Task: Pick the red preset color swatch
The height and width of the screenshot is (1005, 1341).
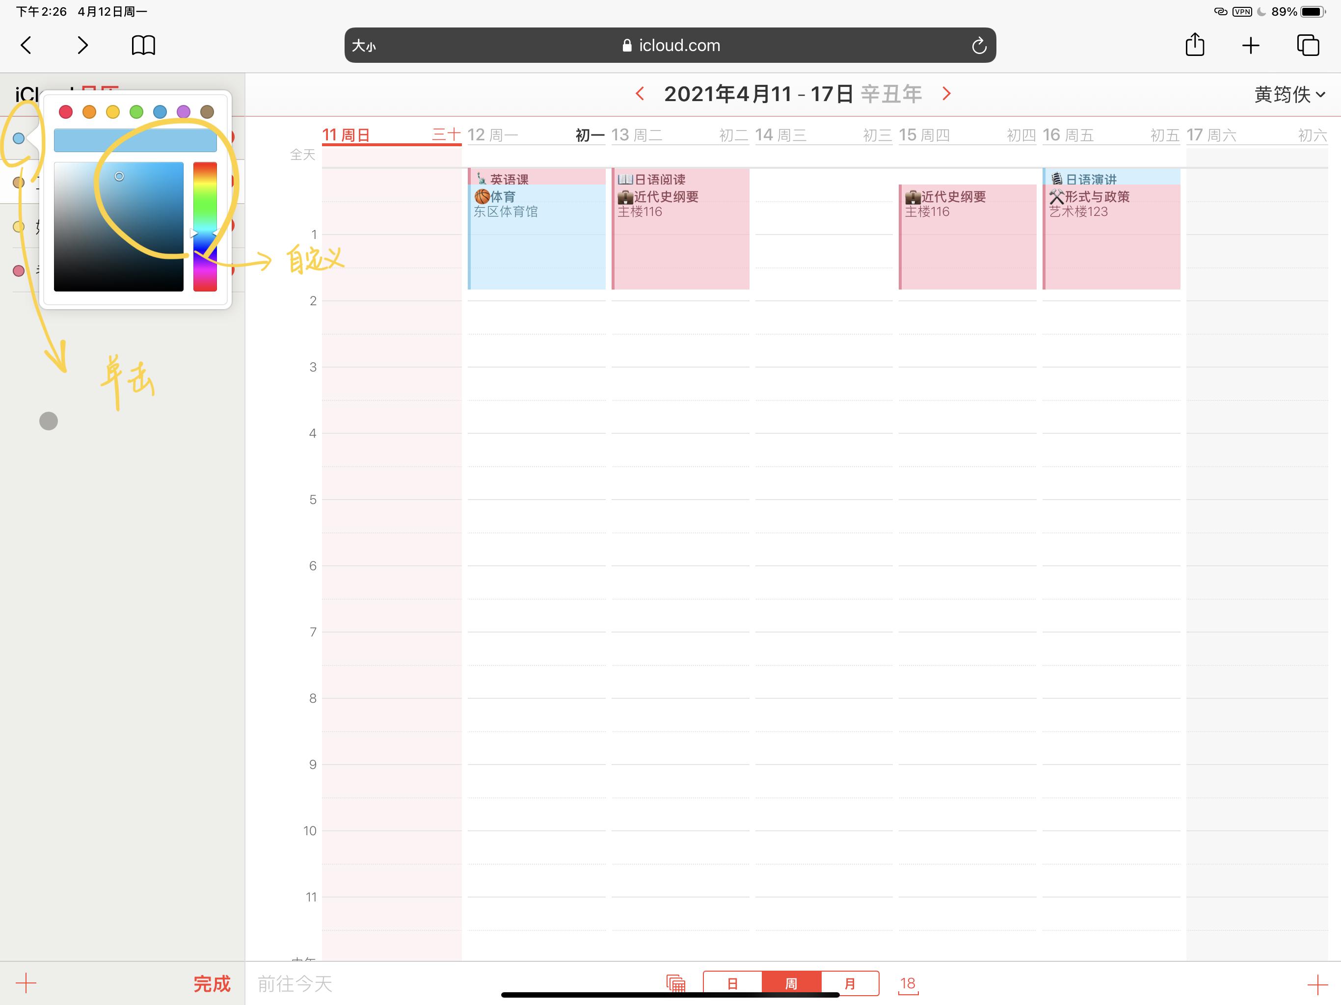Action: 66,111
